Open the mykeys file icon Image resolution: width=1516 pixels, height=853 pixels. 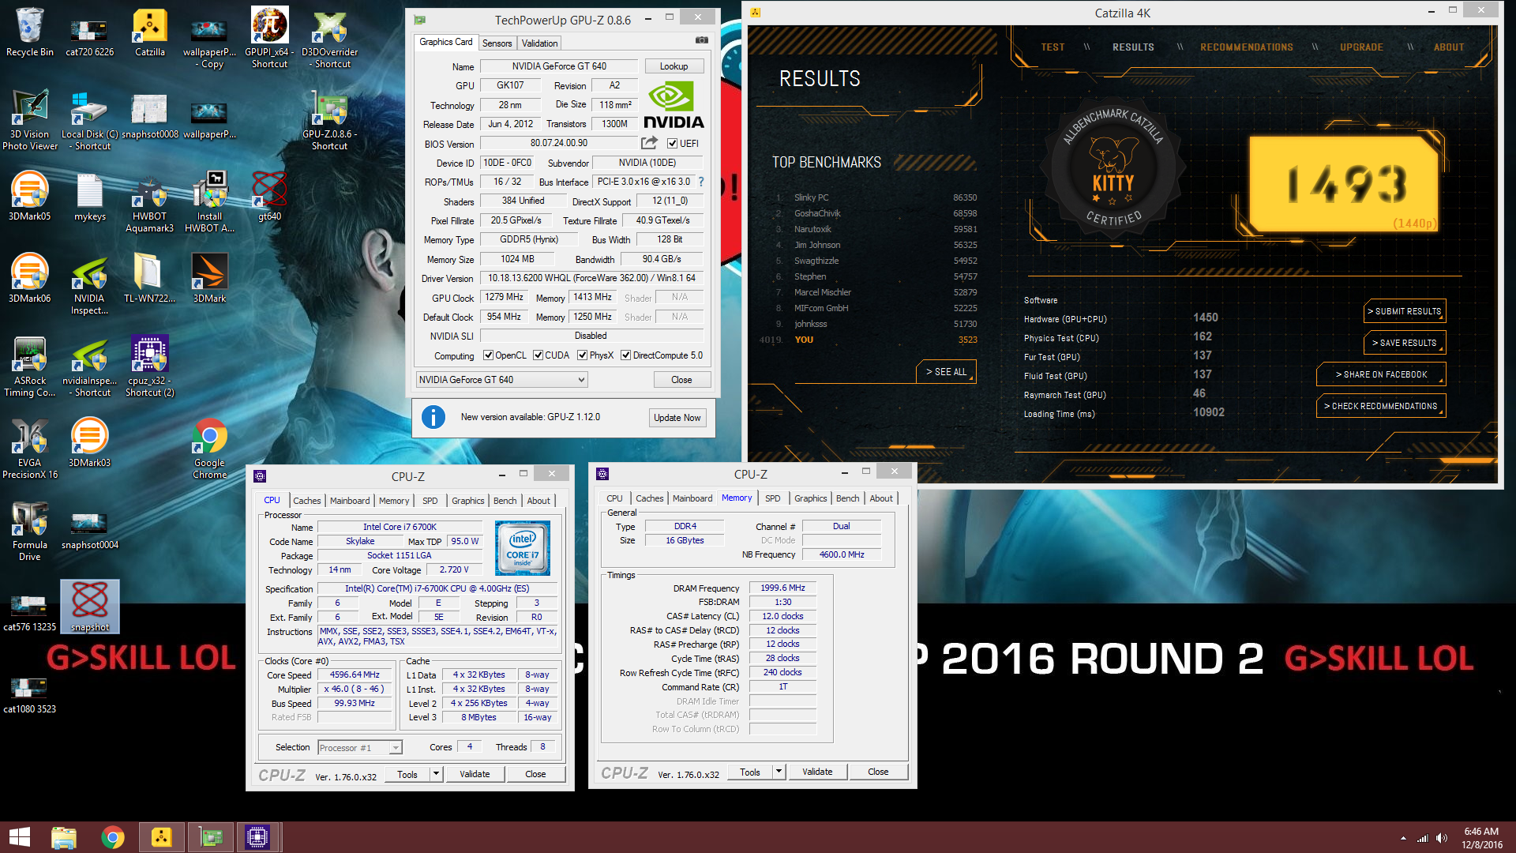click(x=90, y=196)
